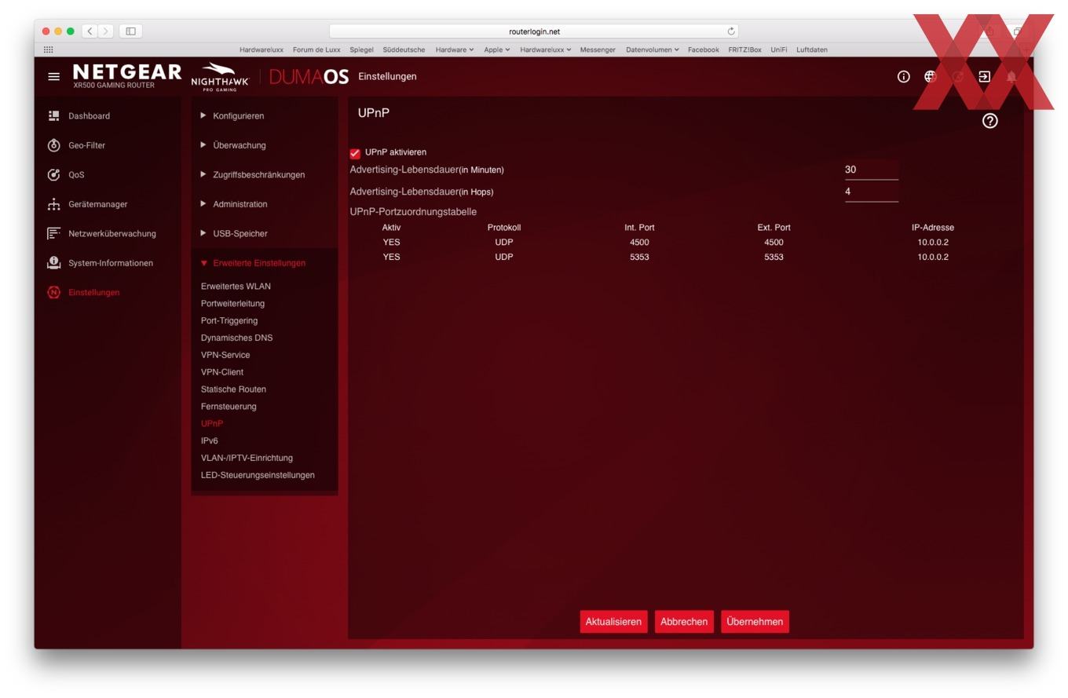The height and width of the screenshot is (698, 1068).
Task: Open Erweitertes WLAN settings
Action: coord(236,286)
